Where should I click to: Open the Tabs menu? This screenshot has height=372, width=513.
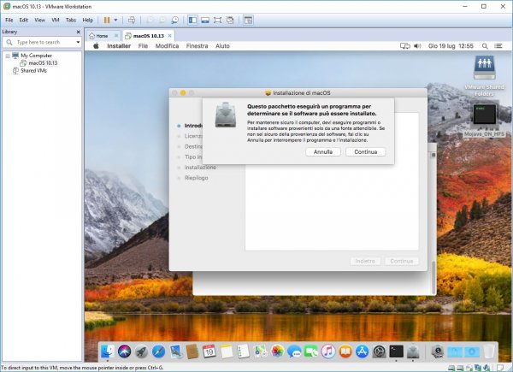71,20
